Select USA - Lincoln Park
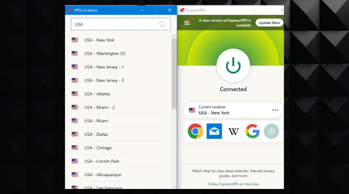Screen dimensions: 349x194 point(119,161)
